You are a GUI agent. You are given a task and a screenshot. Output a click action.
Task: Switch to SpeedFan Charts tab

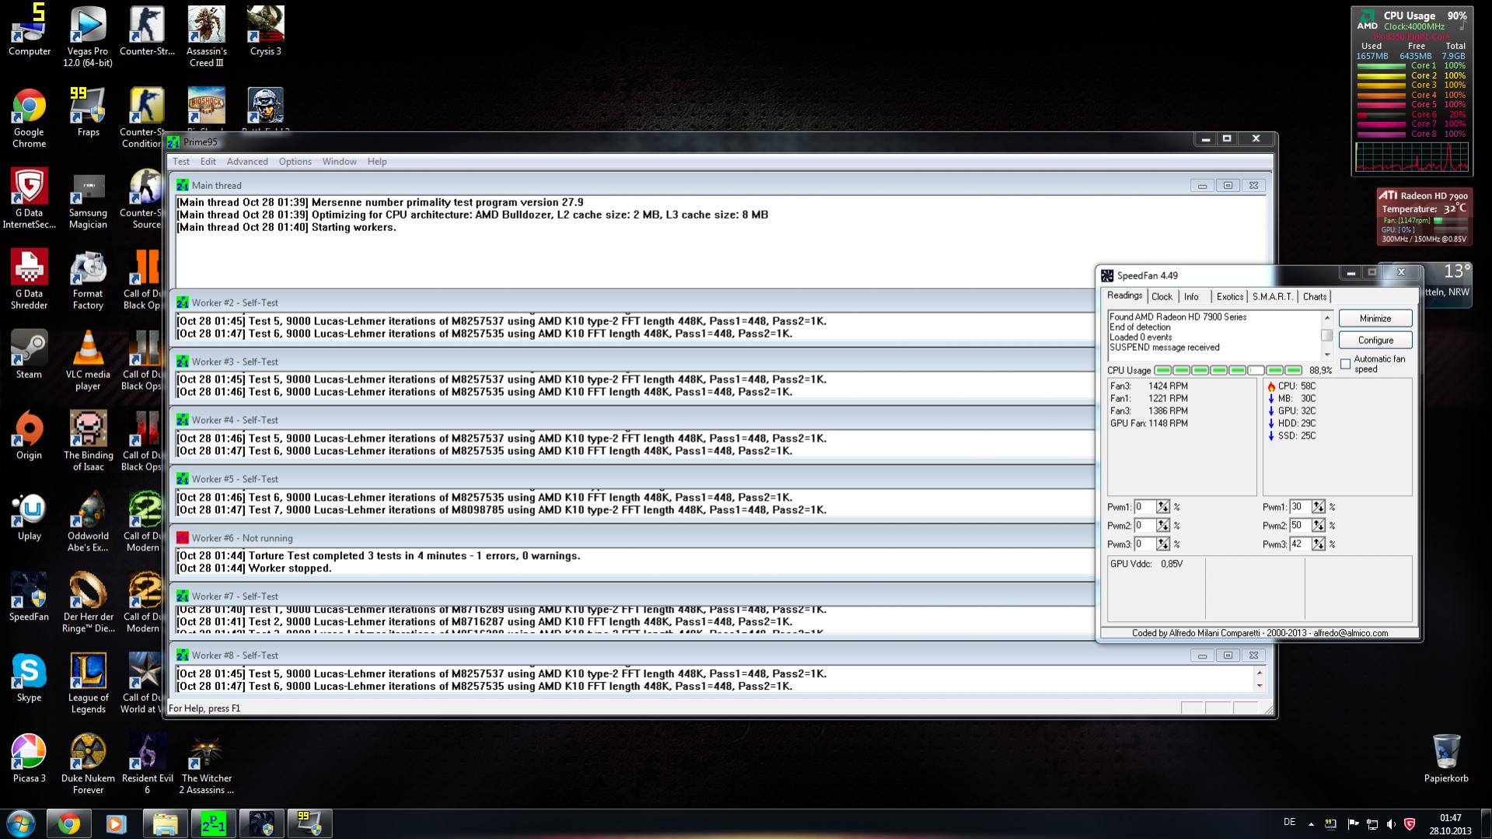[x=1315, y=297]
